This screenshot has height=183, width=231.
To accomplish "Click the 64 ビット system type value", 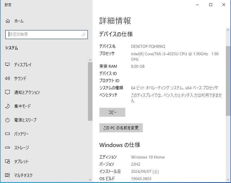I will coord(174,88).
